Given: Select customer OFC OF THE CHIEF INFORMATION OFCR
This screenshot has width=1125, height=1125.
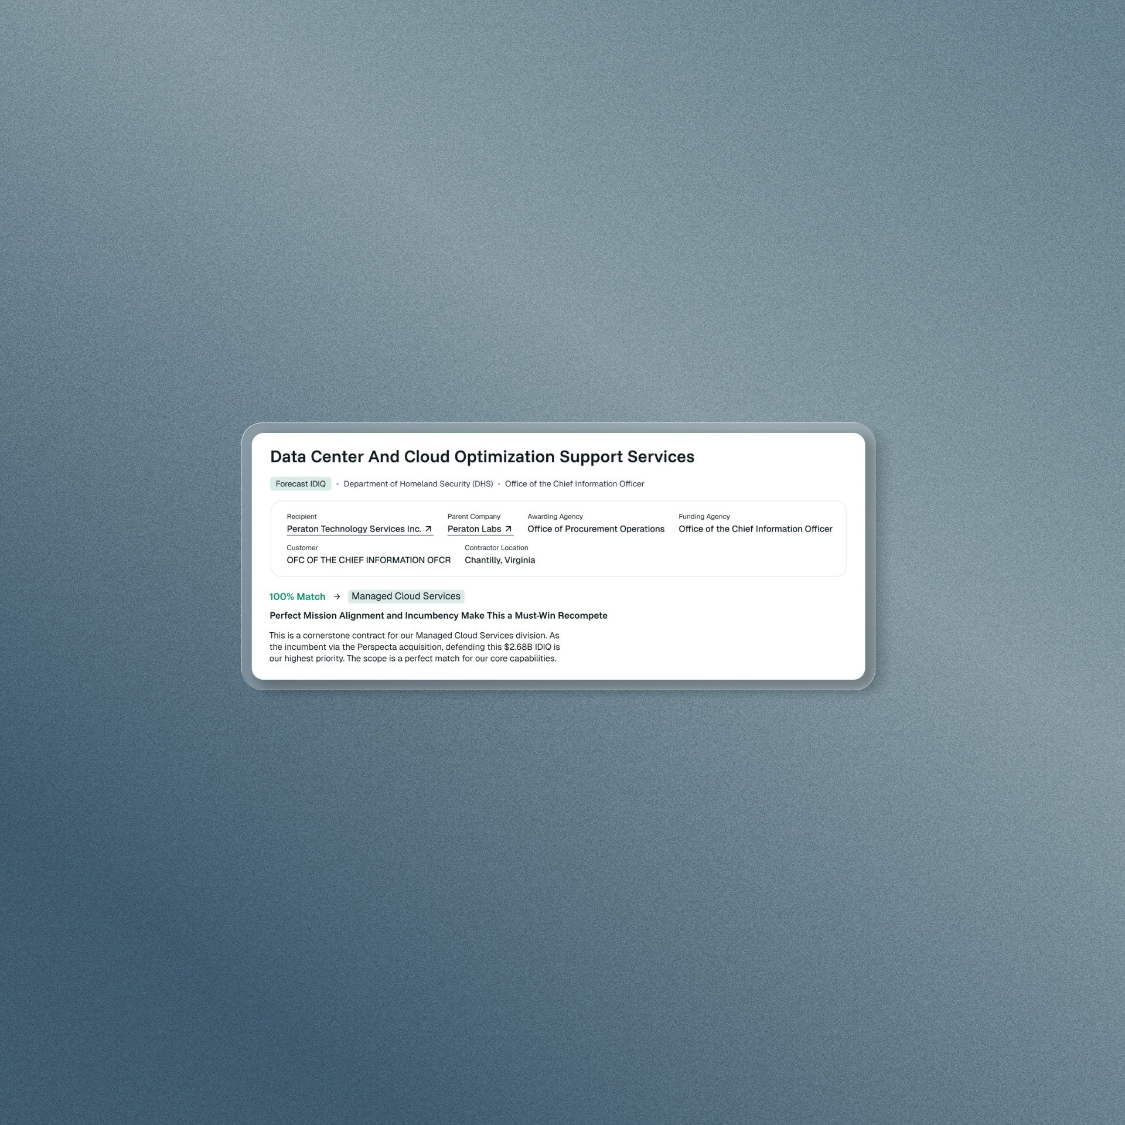Looking at the screenshot, I should [369, 560].
